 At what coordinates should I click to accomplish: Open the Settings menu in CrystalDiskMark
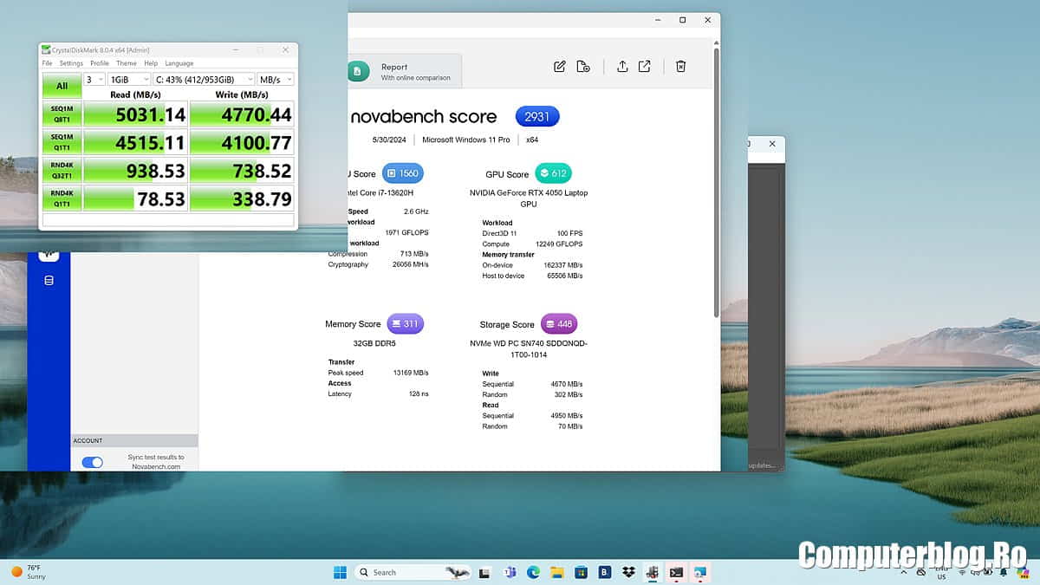tap(71, 63)
